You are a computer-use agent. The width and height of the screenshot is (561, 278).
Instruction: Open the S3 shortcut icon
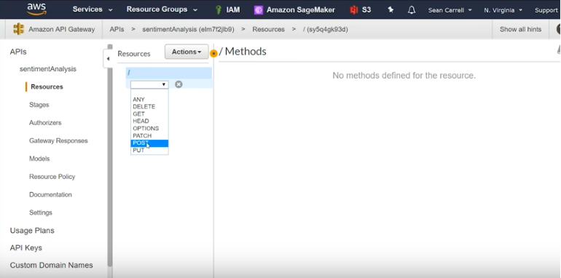[x=354, y=10]
